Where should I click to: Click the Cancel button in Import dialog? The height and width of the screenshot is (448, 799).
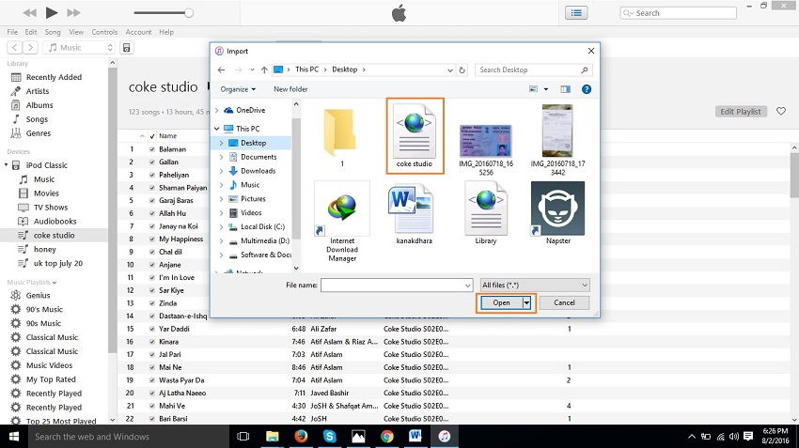tap(564, 302)
